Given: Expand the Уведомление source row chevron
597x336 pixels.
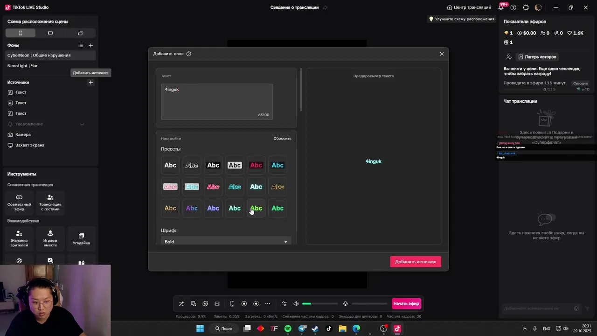Looking at the screenshot, I should pos(82,124).
